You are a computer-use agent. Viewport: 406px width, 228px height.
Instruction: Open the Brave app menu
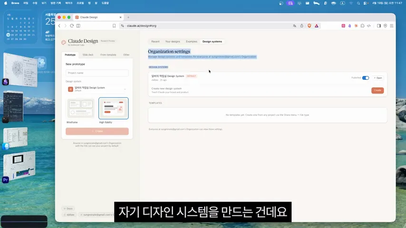15,3
